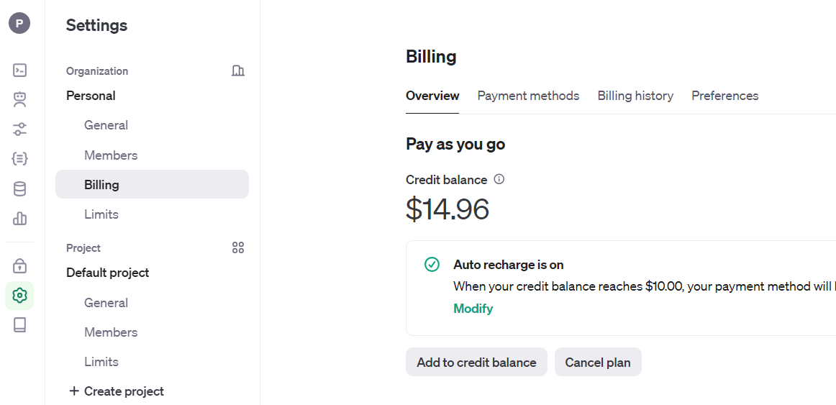Viewport: 836px width, 405px height.
Task: Open the Playground terminal icon
Action: (20, 70)
